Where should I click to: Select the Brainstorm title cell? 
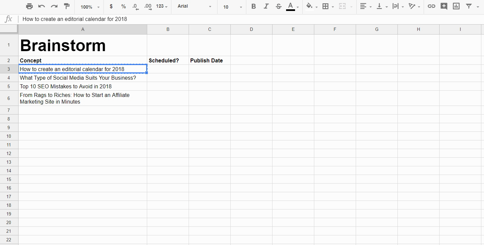(83, 45)
